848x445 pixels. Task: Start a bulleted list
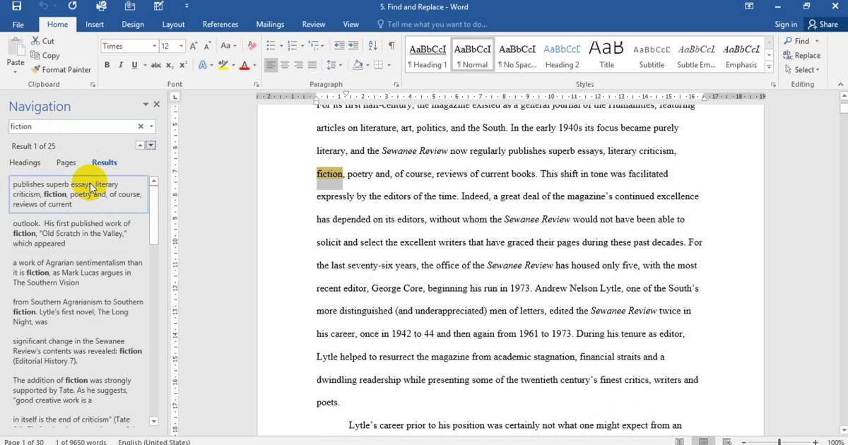(x=271, y=46)
